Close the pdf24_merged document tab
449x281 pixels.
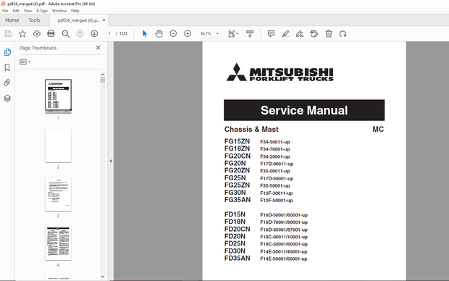[x=104, y=20]
